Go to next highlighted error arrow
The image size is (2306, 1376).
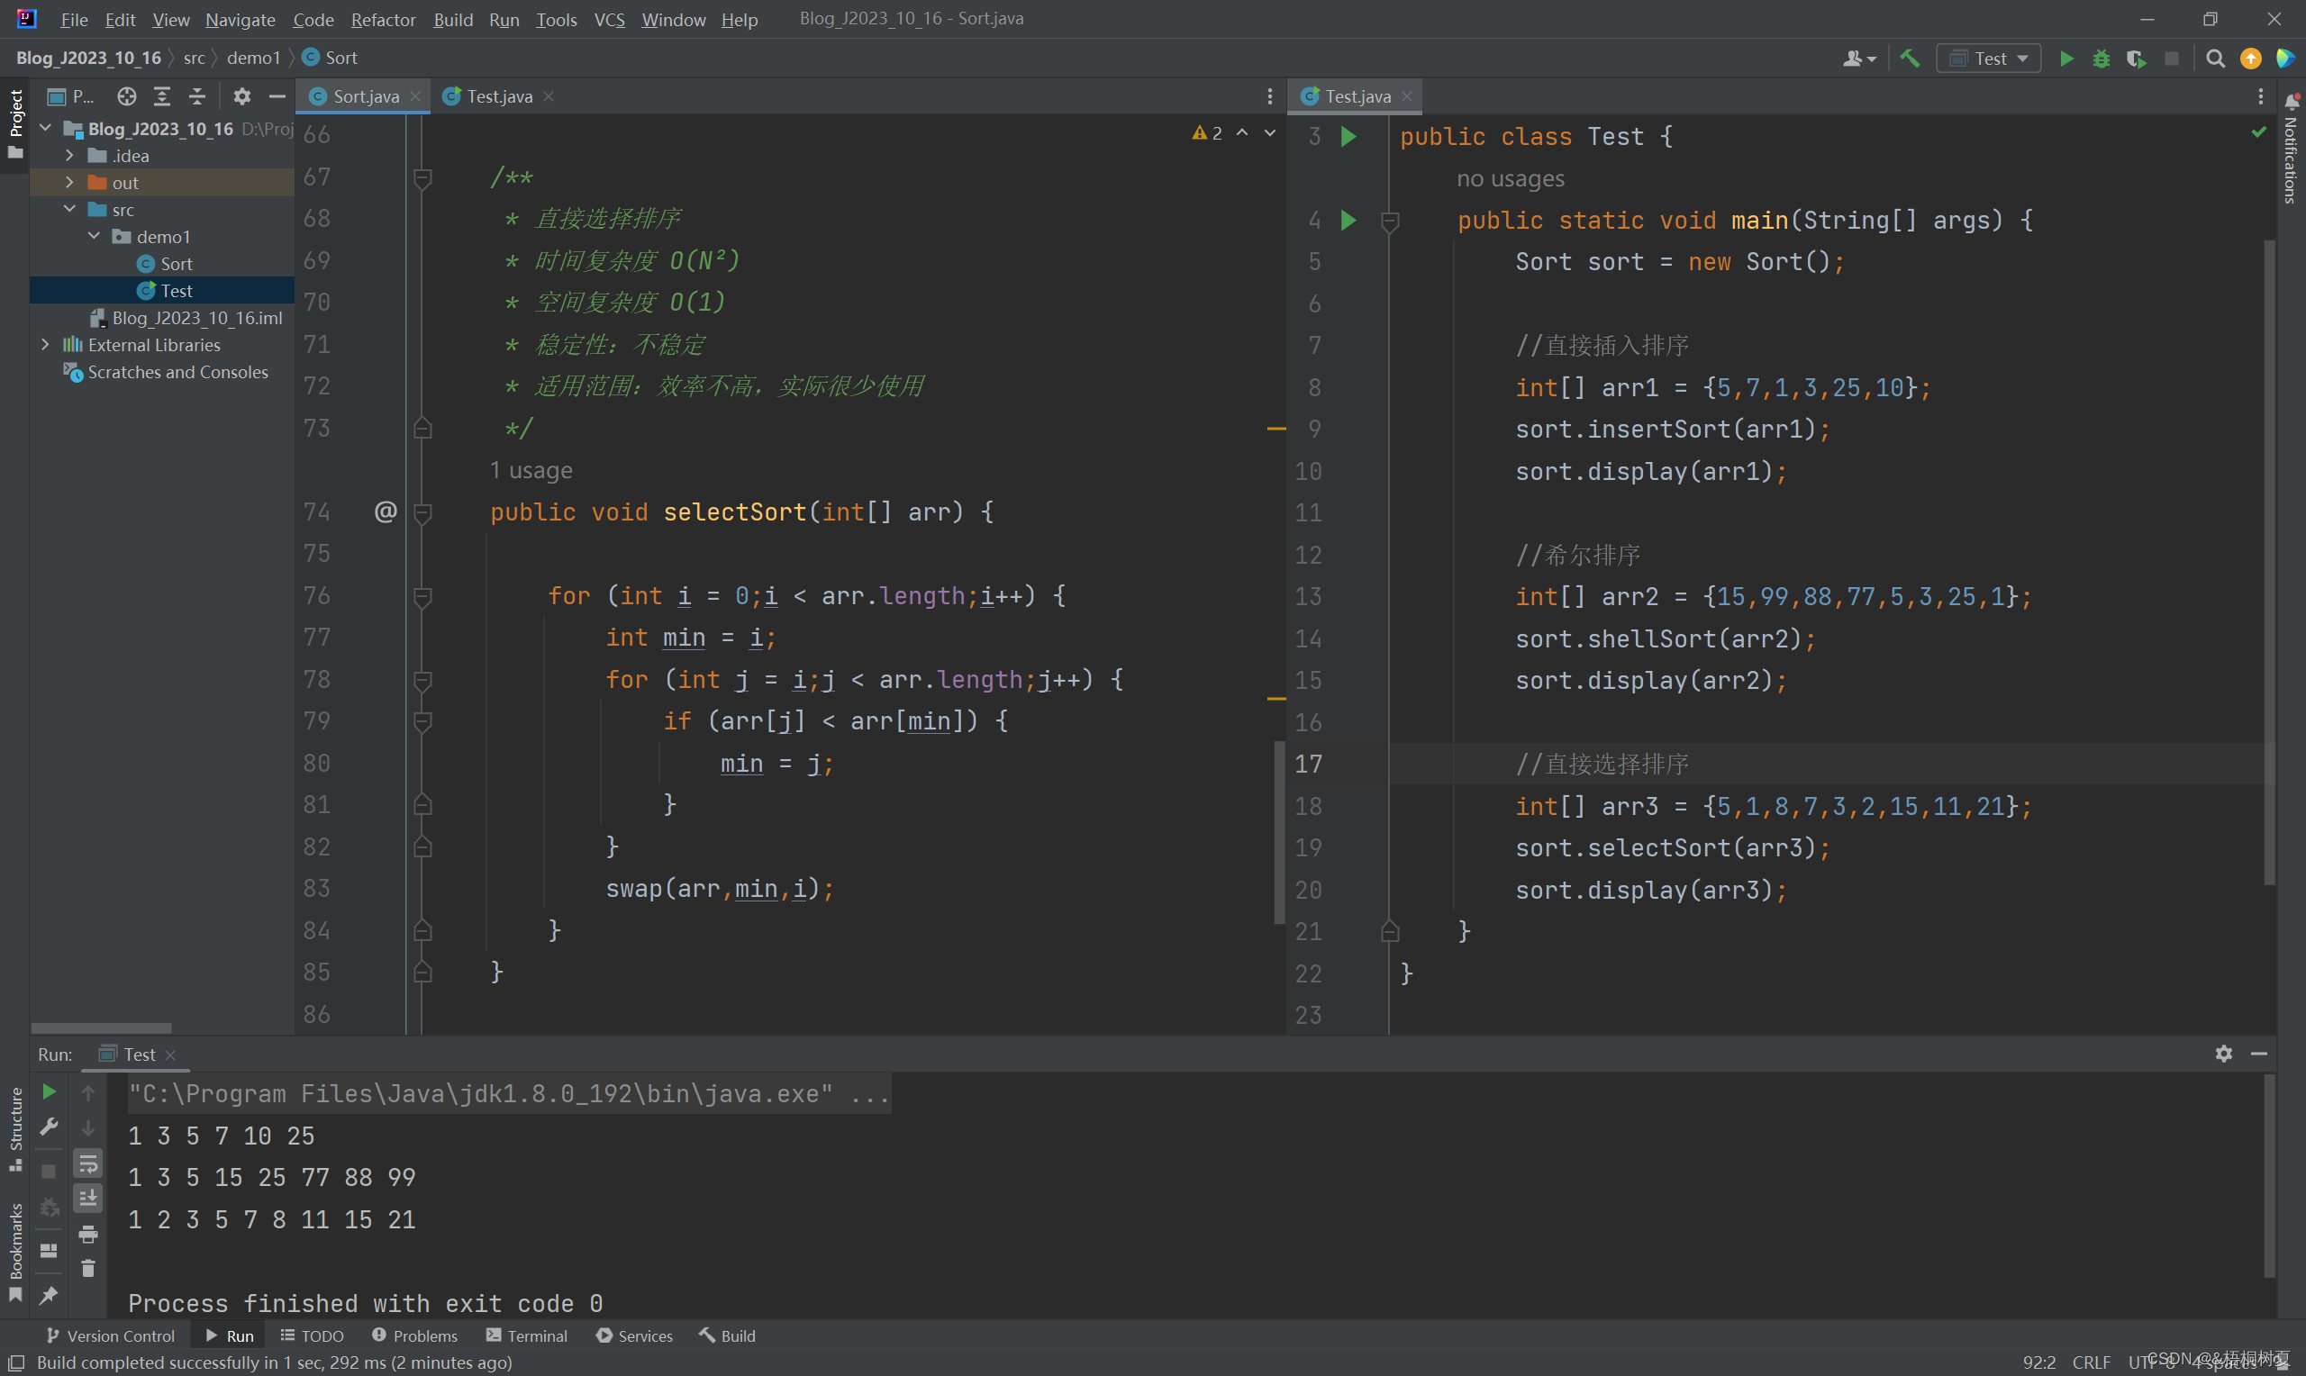pos(1270,133)
